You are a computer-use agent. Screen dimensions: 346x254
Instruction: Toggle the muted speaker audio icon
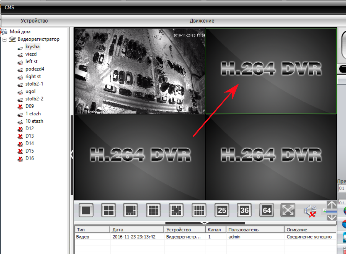(310, 211)
